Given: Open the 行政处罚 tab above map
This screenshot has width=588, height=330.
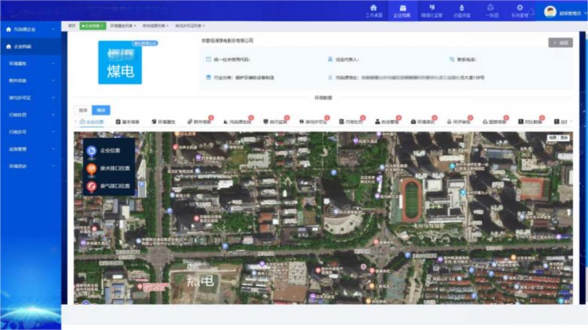Looking at the screenshot, I should point(351,122).
